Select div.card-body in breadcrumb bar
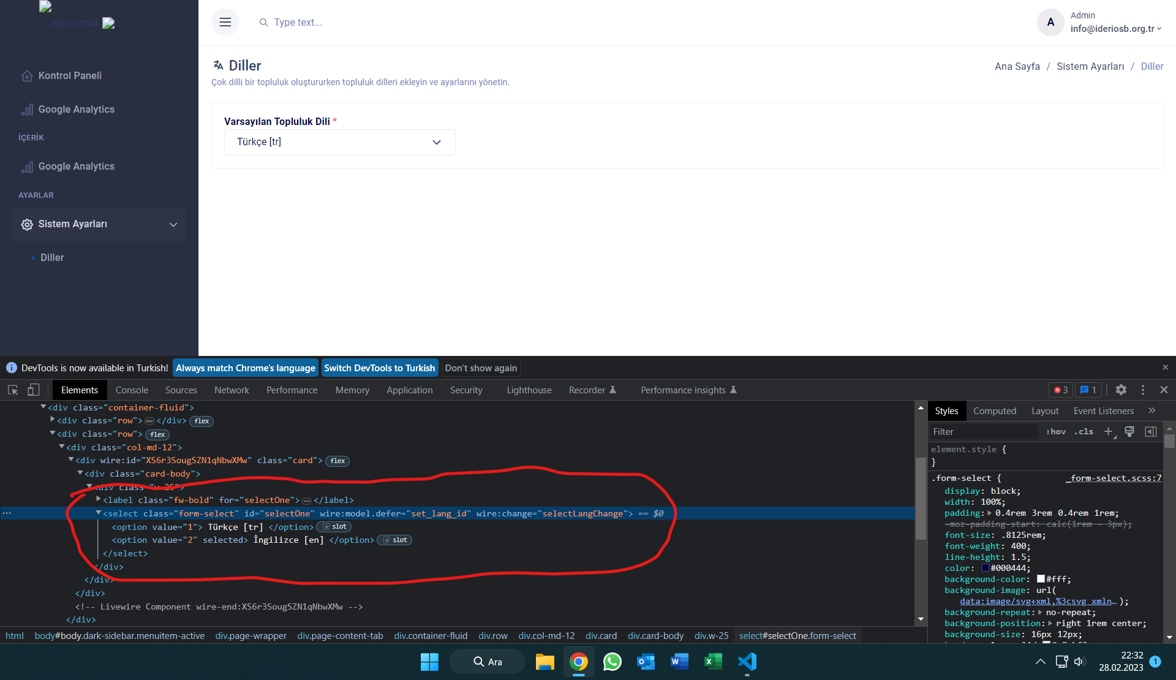This screenshot has height=680, width=1176. pos(655,636)
